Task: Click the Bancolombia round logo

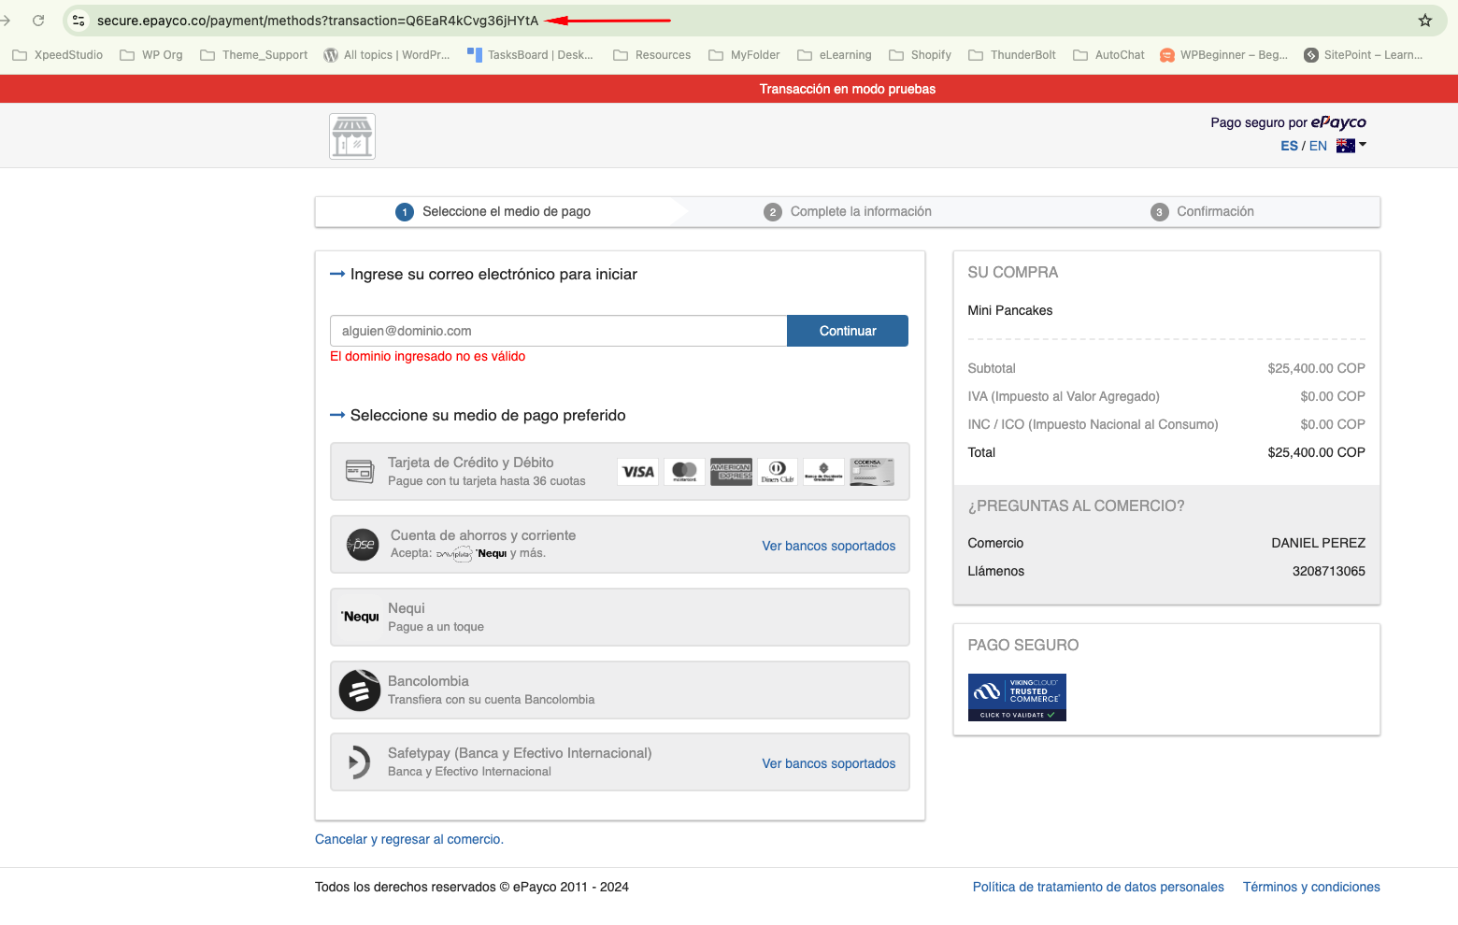Action: click(x=360, y=690)
